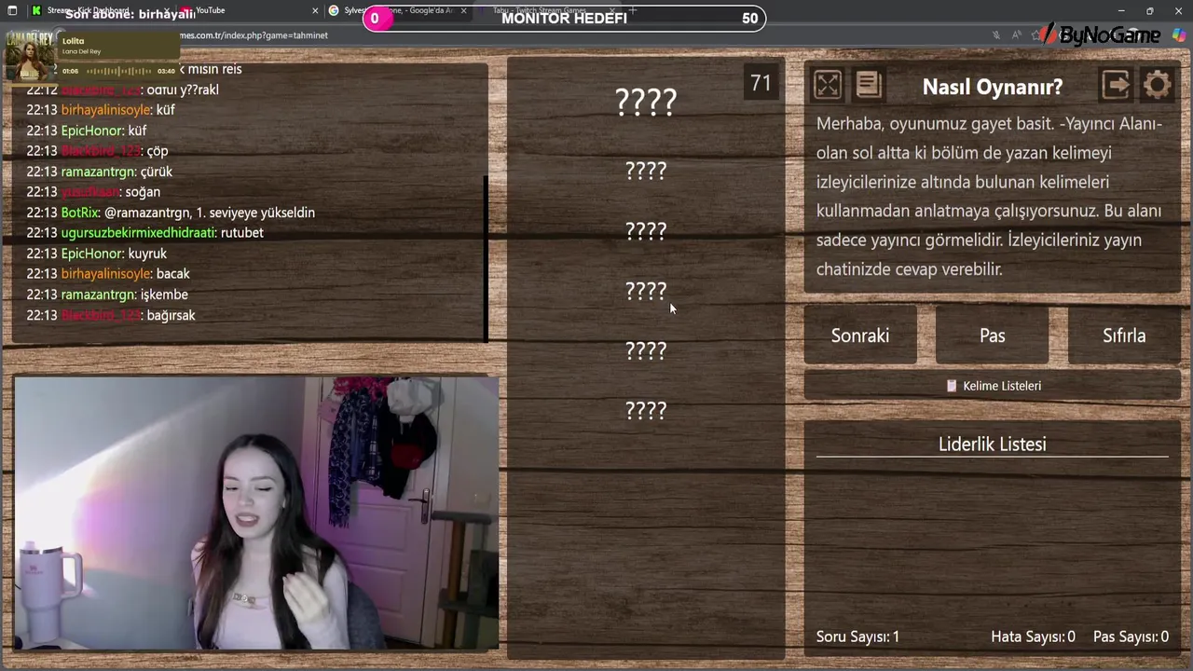This screenshot has height=671, width=1193.
Task: Click chat scrollbar on the right edge
Action: point(486,258)
